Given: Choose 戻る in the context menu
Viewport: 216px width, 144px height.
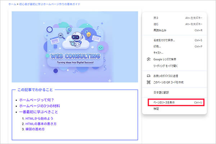Looking at the screenshot, I should pyautogui.click(x=174, y=18).
